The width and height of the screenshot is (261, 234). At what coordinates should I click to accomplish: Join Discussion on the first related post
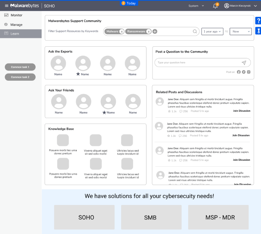(241, 111)
